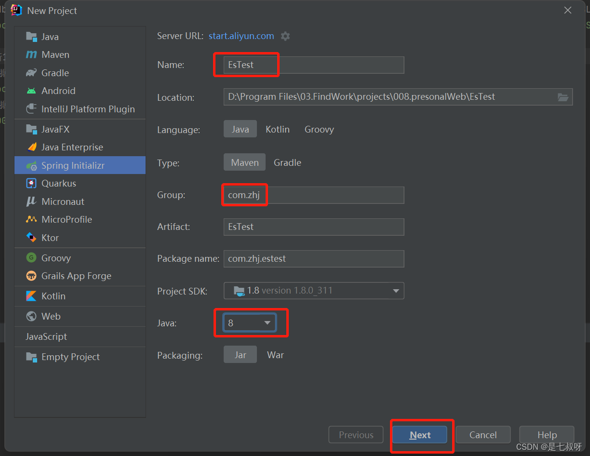Select Java as the language
Screen dimensions: 590x456
coord(240,130)
